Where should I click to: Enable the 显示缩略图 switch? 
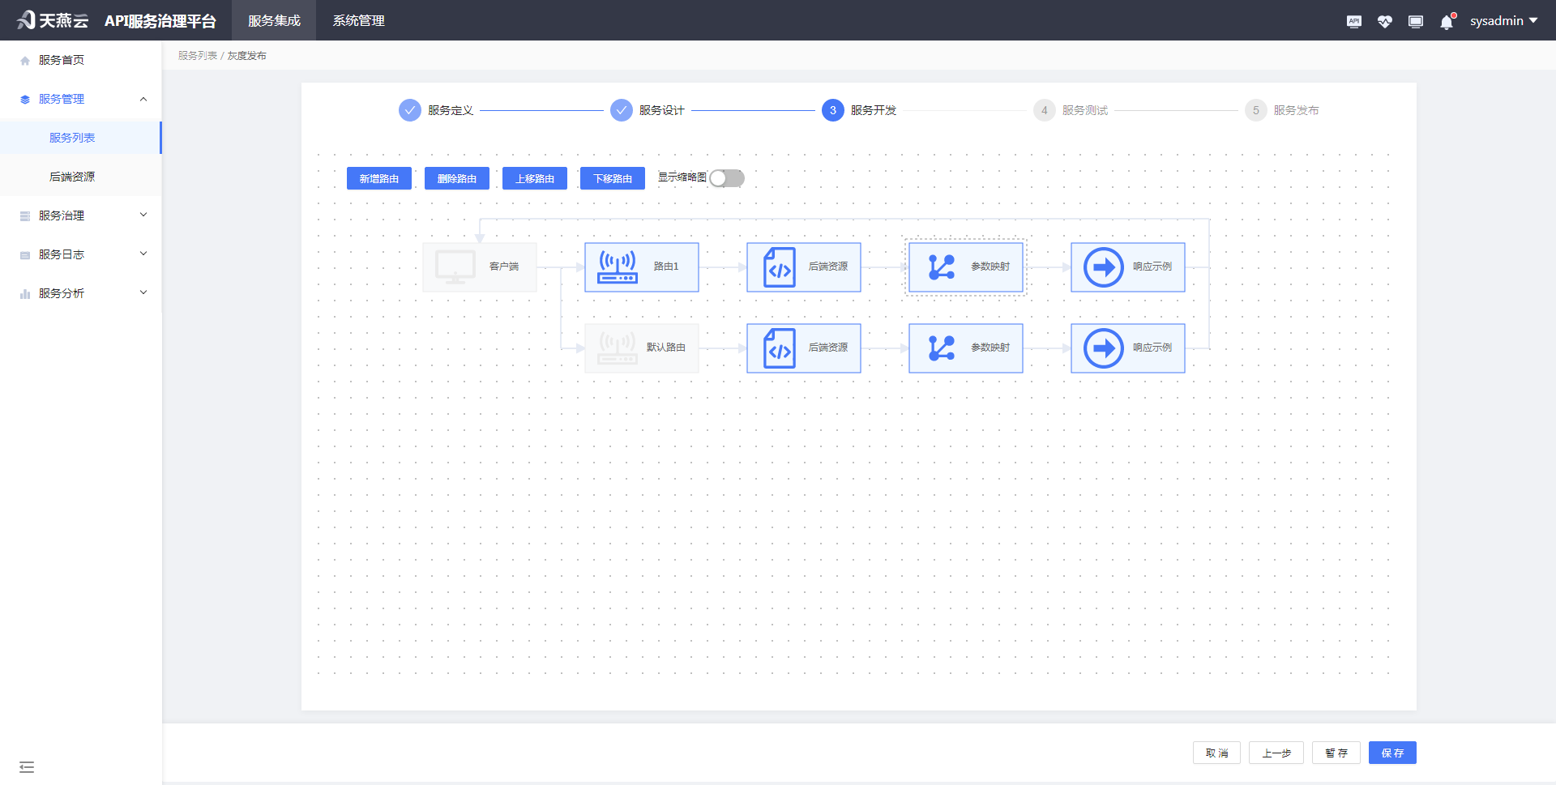point(726,178)
